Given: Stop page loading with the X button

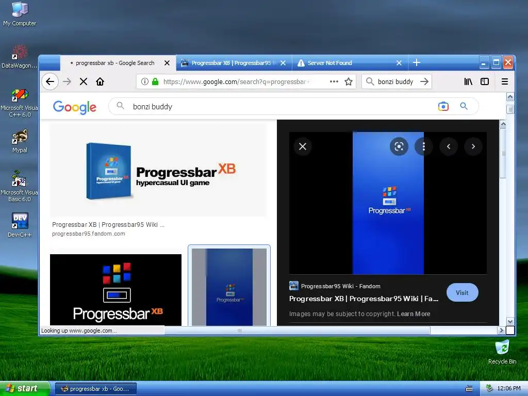Looking at the screenshot, I should click(84, 81).
